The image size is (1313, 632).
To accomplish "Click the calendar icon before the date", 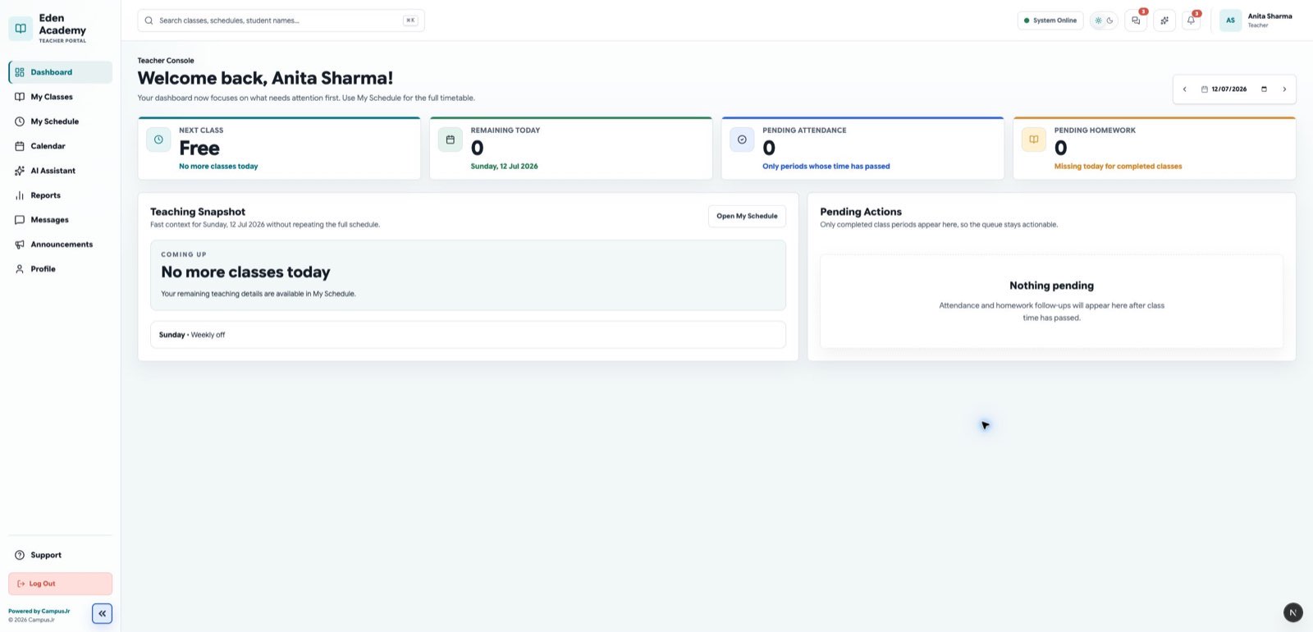I will point(1205,89).
